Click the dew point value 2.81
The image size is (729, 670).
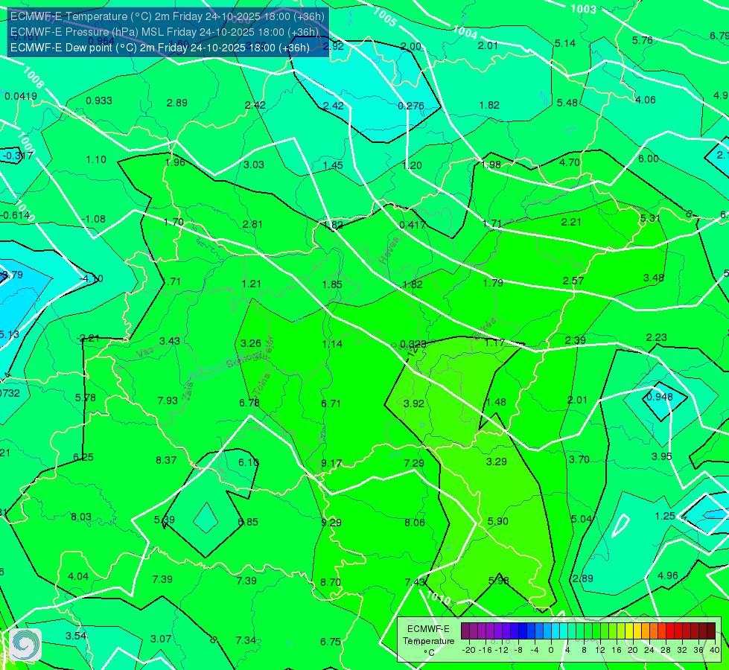click(x=253, y=224)
